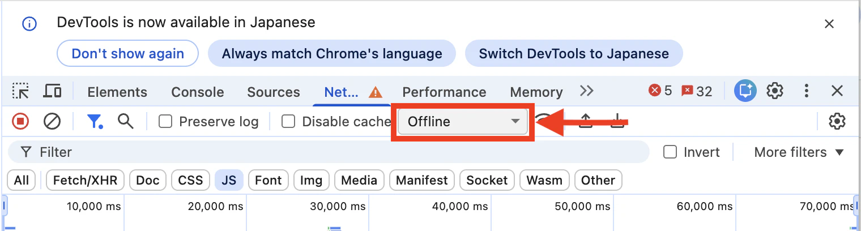Click the inspect element selector icon

tap(20, 91)
